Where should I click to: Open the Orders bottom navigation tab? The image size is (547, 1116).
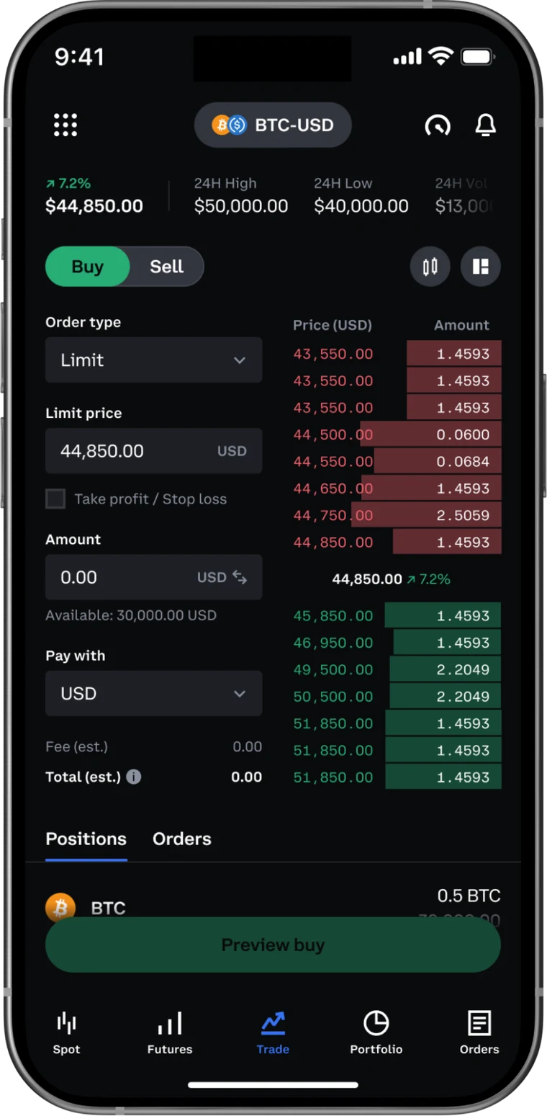click(x=479, y=1032)
